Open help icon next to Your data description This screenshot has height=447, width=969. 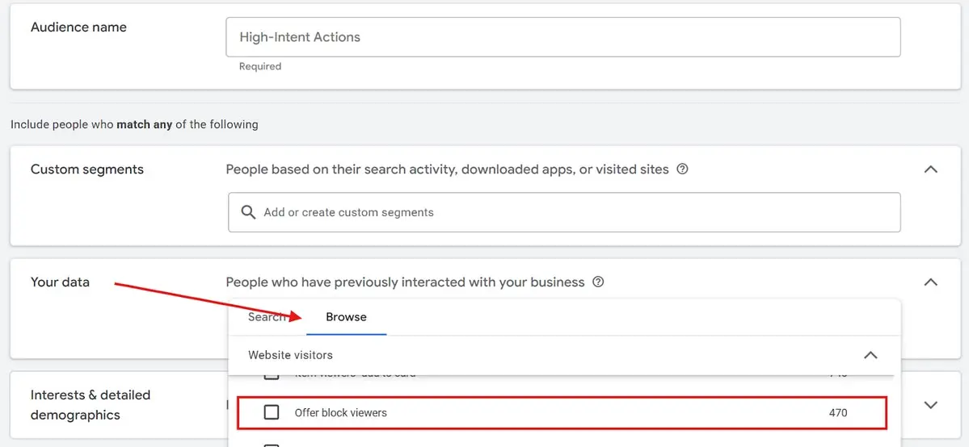tap(597, 282)
